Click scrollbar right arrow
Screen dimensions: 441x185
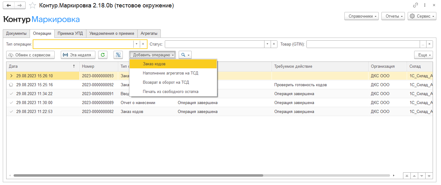pos(393,175)
